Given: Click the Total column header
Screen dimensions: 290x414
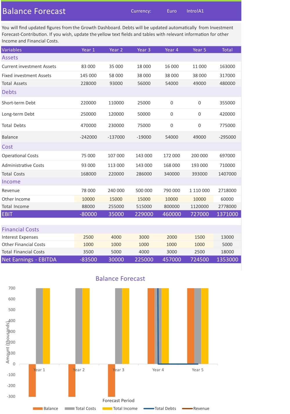Looking at the screenshot, I should pyautogui.click(x=227, y=50).
